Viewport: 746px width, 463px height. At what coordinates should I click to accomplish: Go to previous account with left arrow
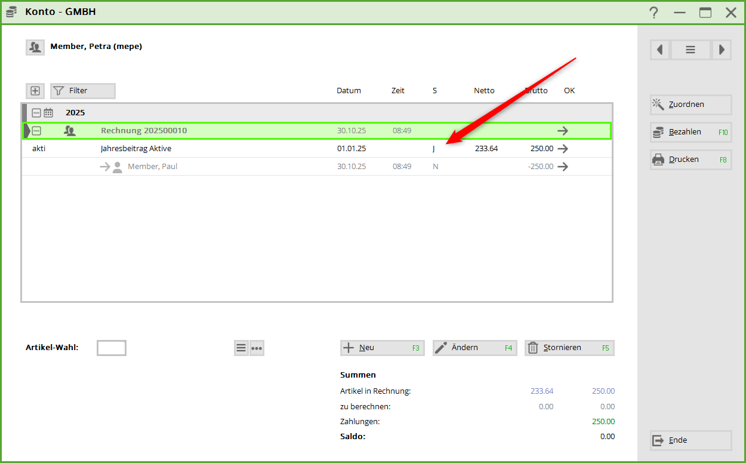(660, 50)
